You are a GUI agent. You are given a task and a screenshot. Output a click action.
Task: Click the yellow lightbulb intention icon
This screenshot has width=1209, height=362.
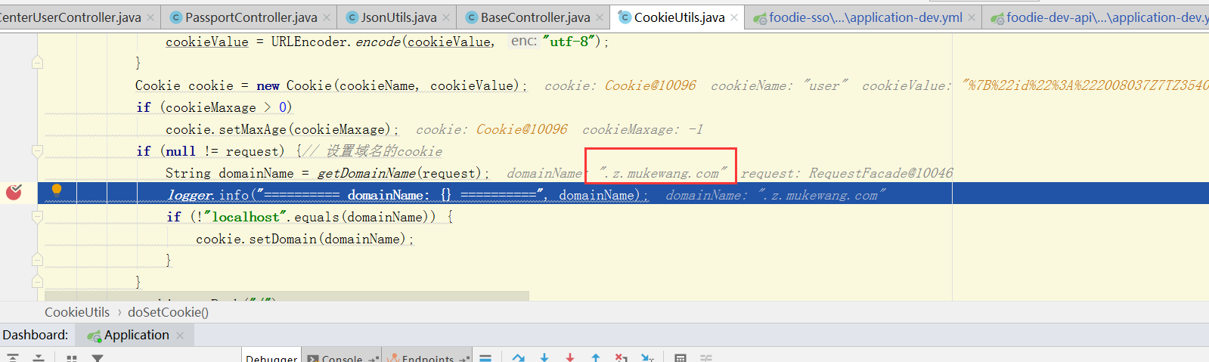[56, 190]
